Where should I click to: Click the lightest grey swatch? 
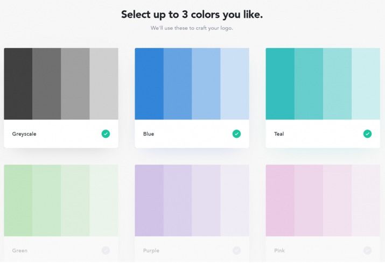[104, 84]
